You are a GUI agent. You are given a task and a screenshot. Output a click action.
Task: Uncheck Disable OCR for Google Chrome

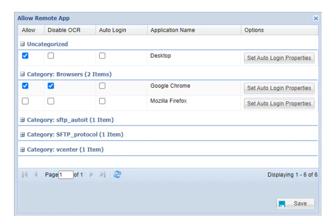pyautogui.click(x=51, y=86)
